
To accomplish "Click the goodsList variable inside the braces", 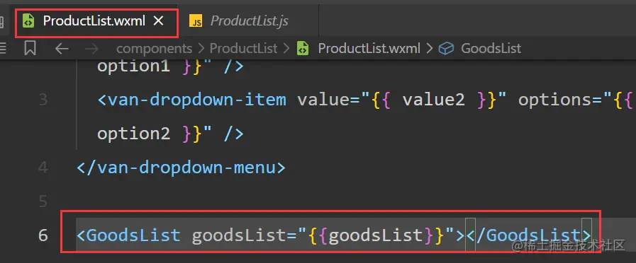I will [376, 235].
